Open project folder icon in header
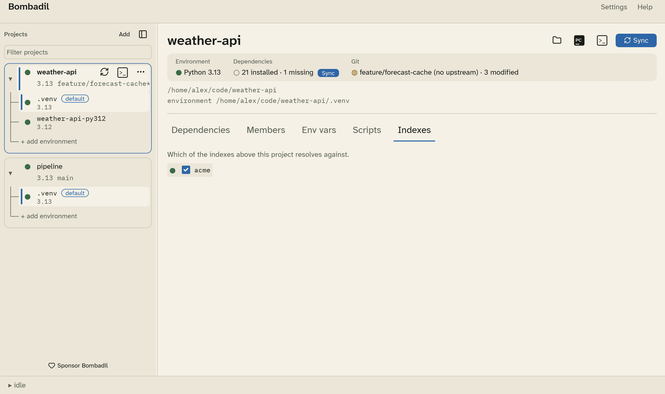The height and width of the screenshot is (394, 665). click(x=557, y=40)
